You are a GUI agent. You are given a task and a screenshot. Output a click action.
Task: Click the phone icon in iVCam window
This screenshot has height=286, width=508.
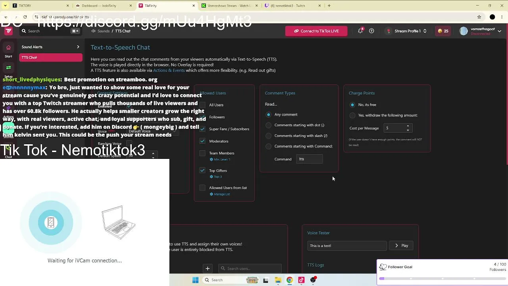click(51, 222)
